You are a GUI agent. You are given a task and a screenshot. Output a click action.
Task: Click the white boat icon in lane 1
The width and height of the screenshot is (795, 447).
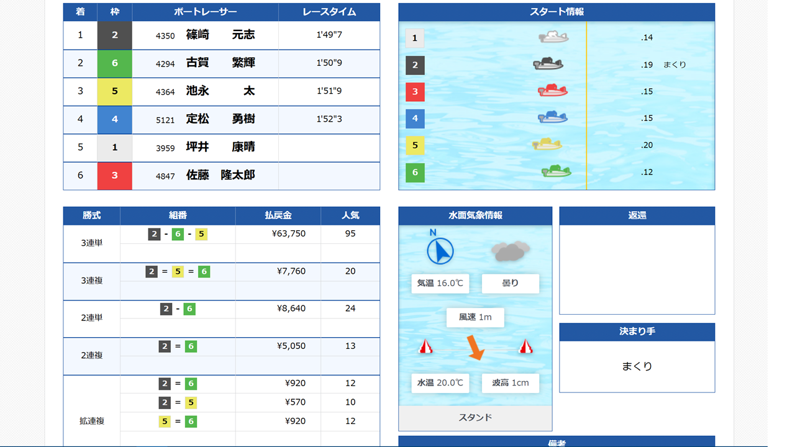coord(553,37)
